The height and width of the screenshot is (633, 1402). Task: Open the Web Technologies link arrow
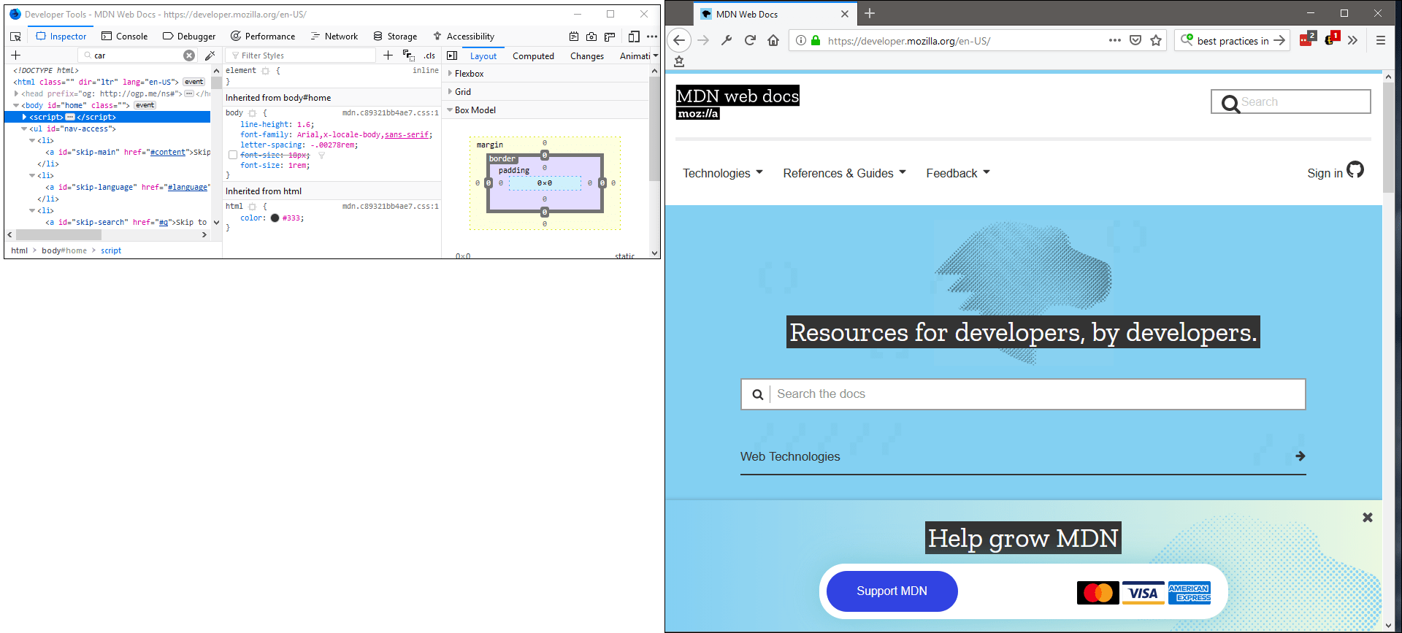1300,456
